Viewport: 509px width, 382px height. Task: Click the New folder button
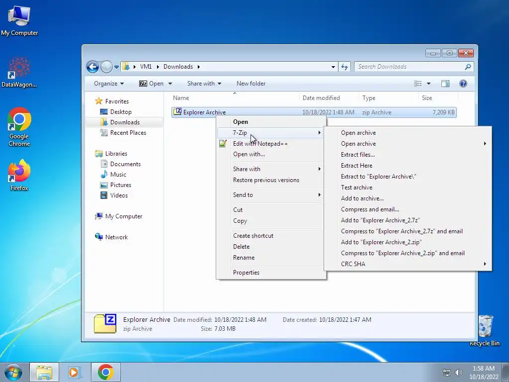click(251, 84)
